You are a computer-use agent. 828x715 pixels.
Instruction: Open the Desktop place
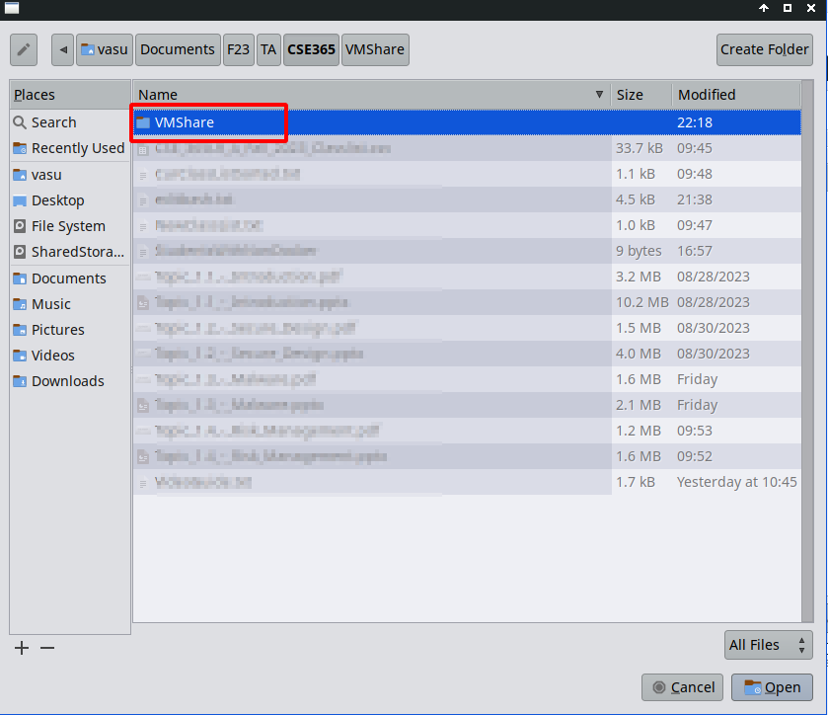(x=57, y=200)
